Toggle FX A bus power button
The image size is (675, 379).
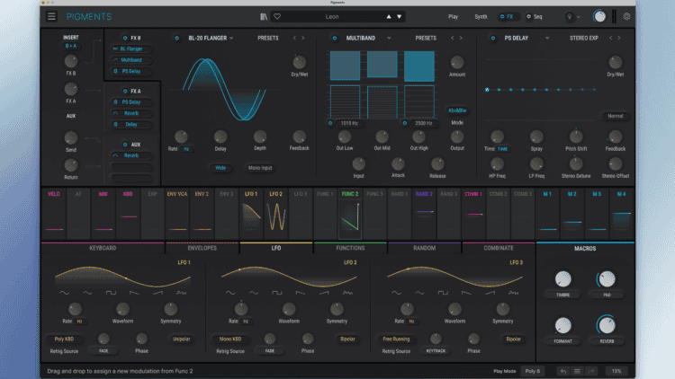click(x=125, y=91)
